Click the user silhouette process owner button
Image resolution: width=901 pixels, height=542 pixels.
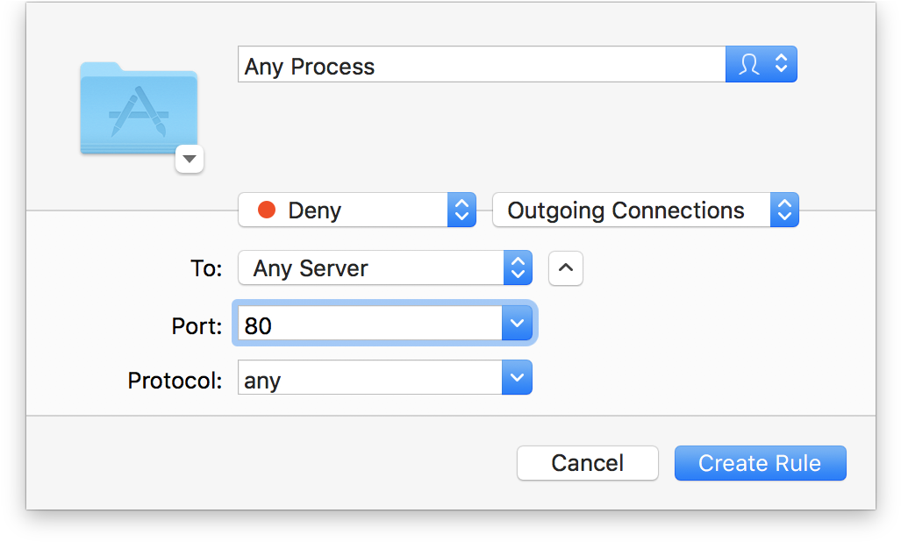[x=762, y=64]
